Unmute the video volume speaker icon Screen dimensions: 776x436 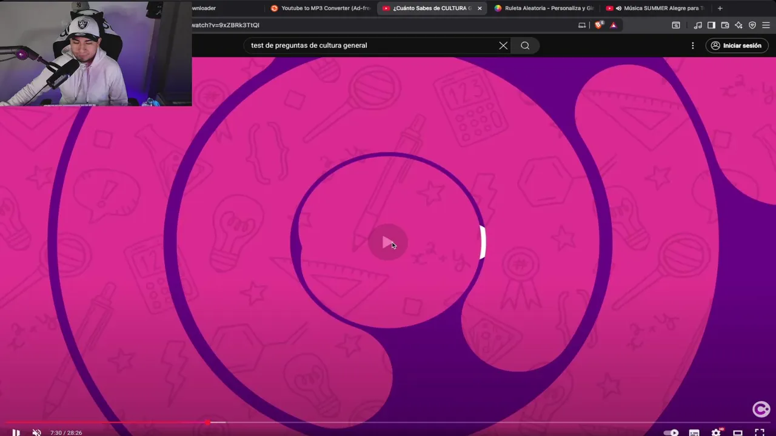click(36, 432)
